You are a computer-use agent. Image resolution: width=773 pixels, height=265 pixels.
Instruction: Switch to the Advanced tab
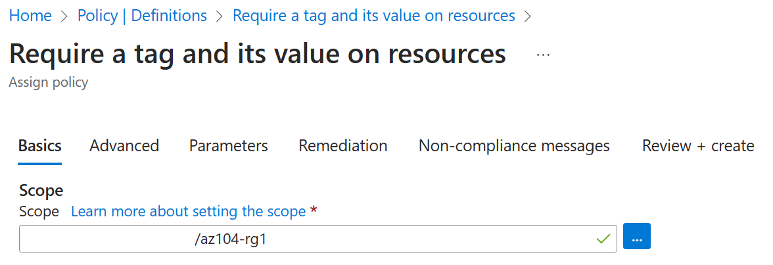[x=124, y=145]
